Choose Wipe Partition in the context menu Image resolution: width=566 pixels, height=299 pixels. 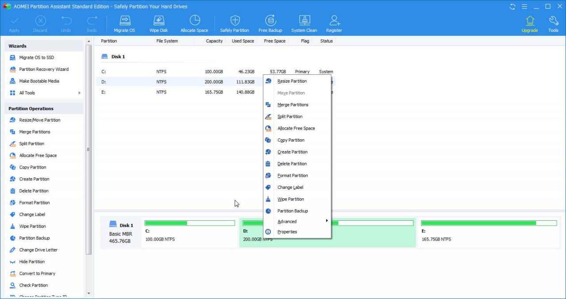[290, 199]
